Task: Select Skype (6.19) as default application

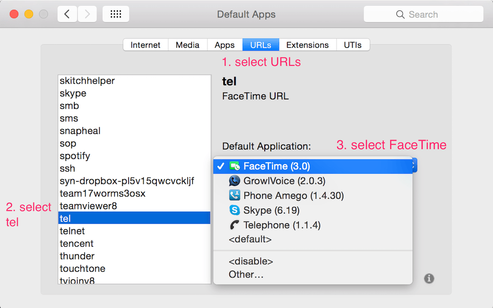Action: [x=313, y=211]
